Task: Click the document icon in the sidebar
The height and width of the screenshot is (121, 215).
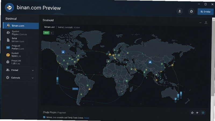Action: pyautogui.click(x=8, y=40)
